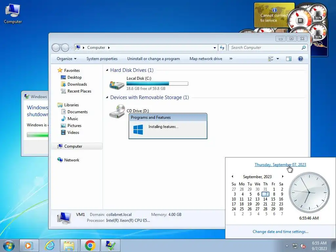This screenshot has height=252, width=336.
Task: Open Desktop in Favorites
Action: coord(71,77)
